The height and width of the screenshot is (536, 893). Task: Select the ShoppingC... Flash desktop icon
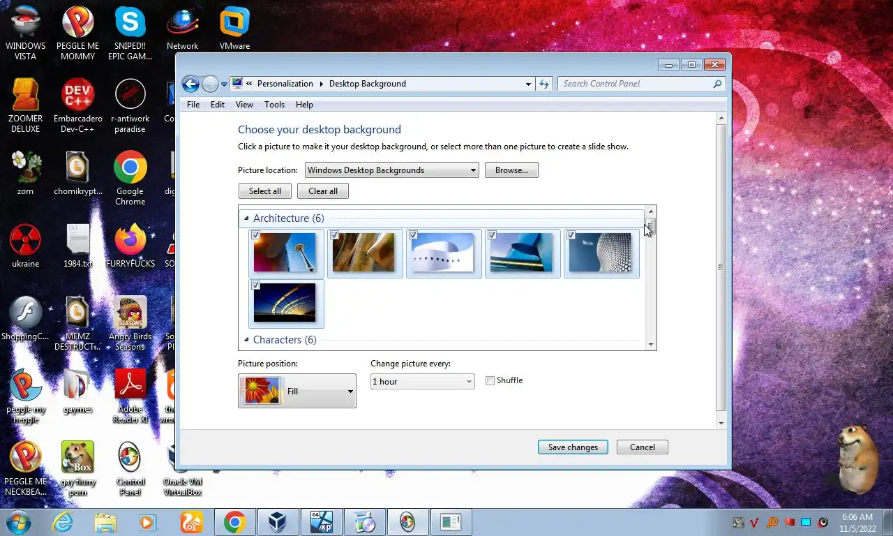coord(25,318)
